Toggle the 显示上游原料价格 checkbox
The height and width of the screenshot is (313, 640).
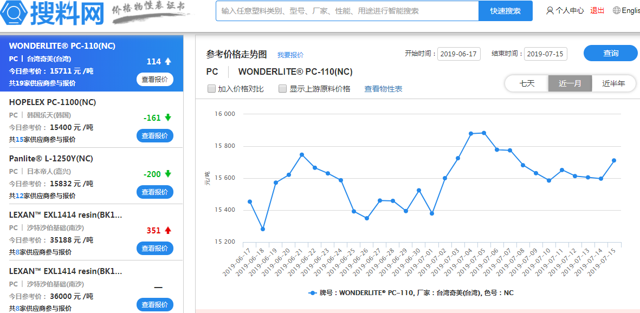point(282,89)
